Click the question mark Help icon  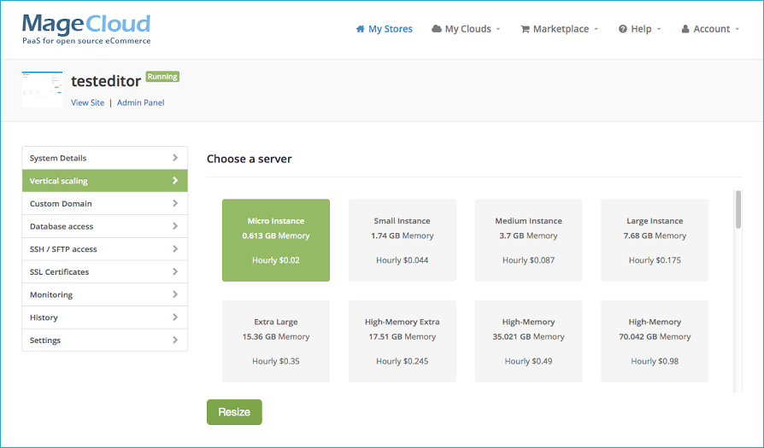[x=623, y=29]
